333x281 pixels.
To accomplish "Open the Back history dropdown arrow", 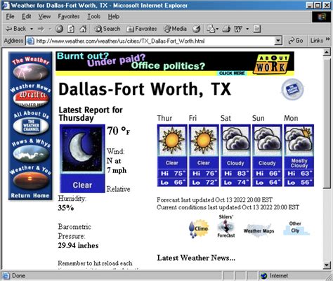I will (32, 29).
